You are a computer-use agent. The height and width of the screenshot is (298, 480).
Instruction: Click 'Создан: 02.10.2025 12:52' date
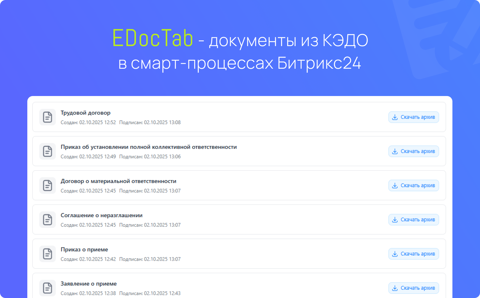pos(88,123)
